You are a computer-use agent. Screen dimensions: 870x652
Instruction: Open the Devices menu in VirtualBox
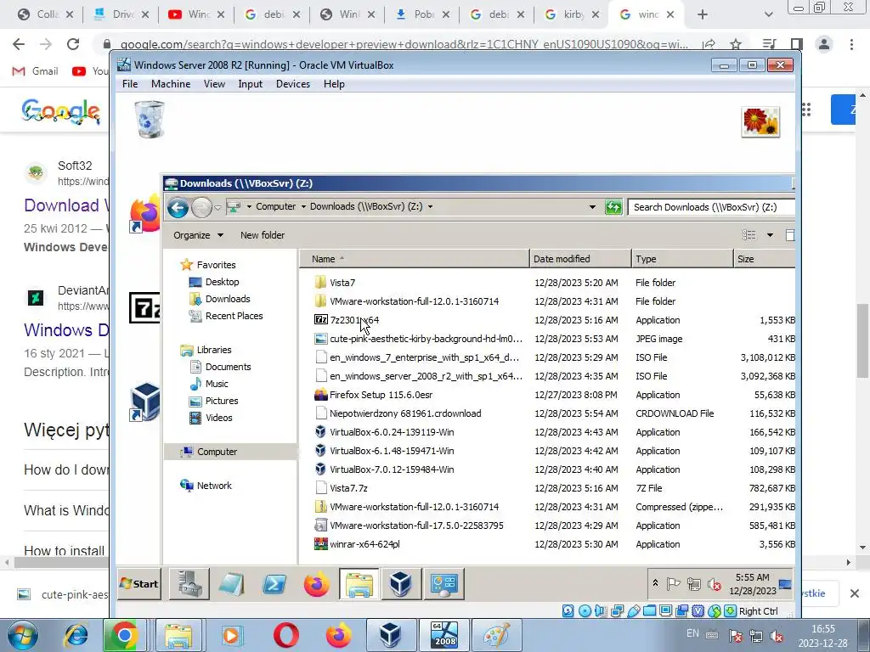(x=293, y=84)
